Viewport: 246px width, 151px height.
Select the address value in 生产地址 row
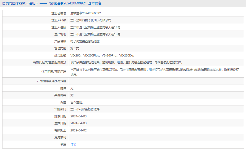click(x=95, y=34)
